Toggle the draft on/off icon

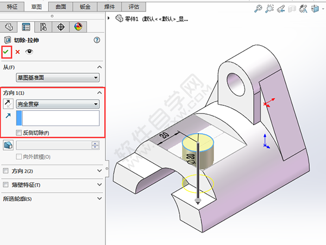[x=8, y=145]
